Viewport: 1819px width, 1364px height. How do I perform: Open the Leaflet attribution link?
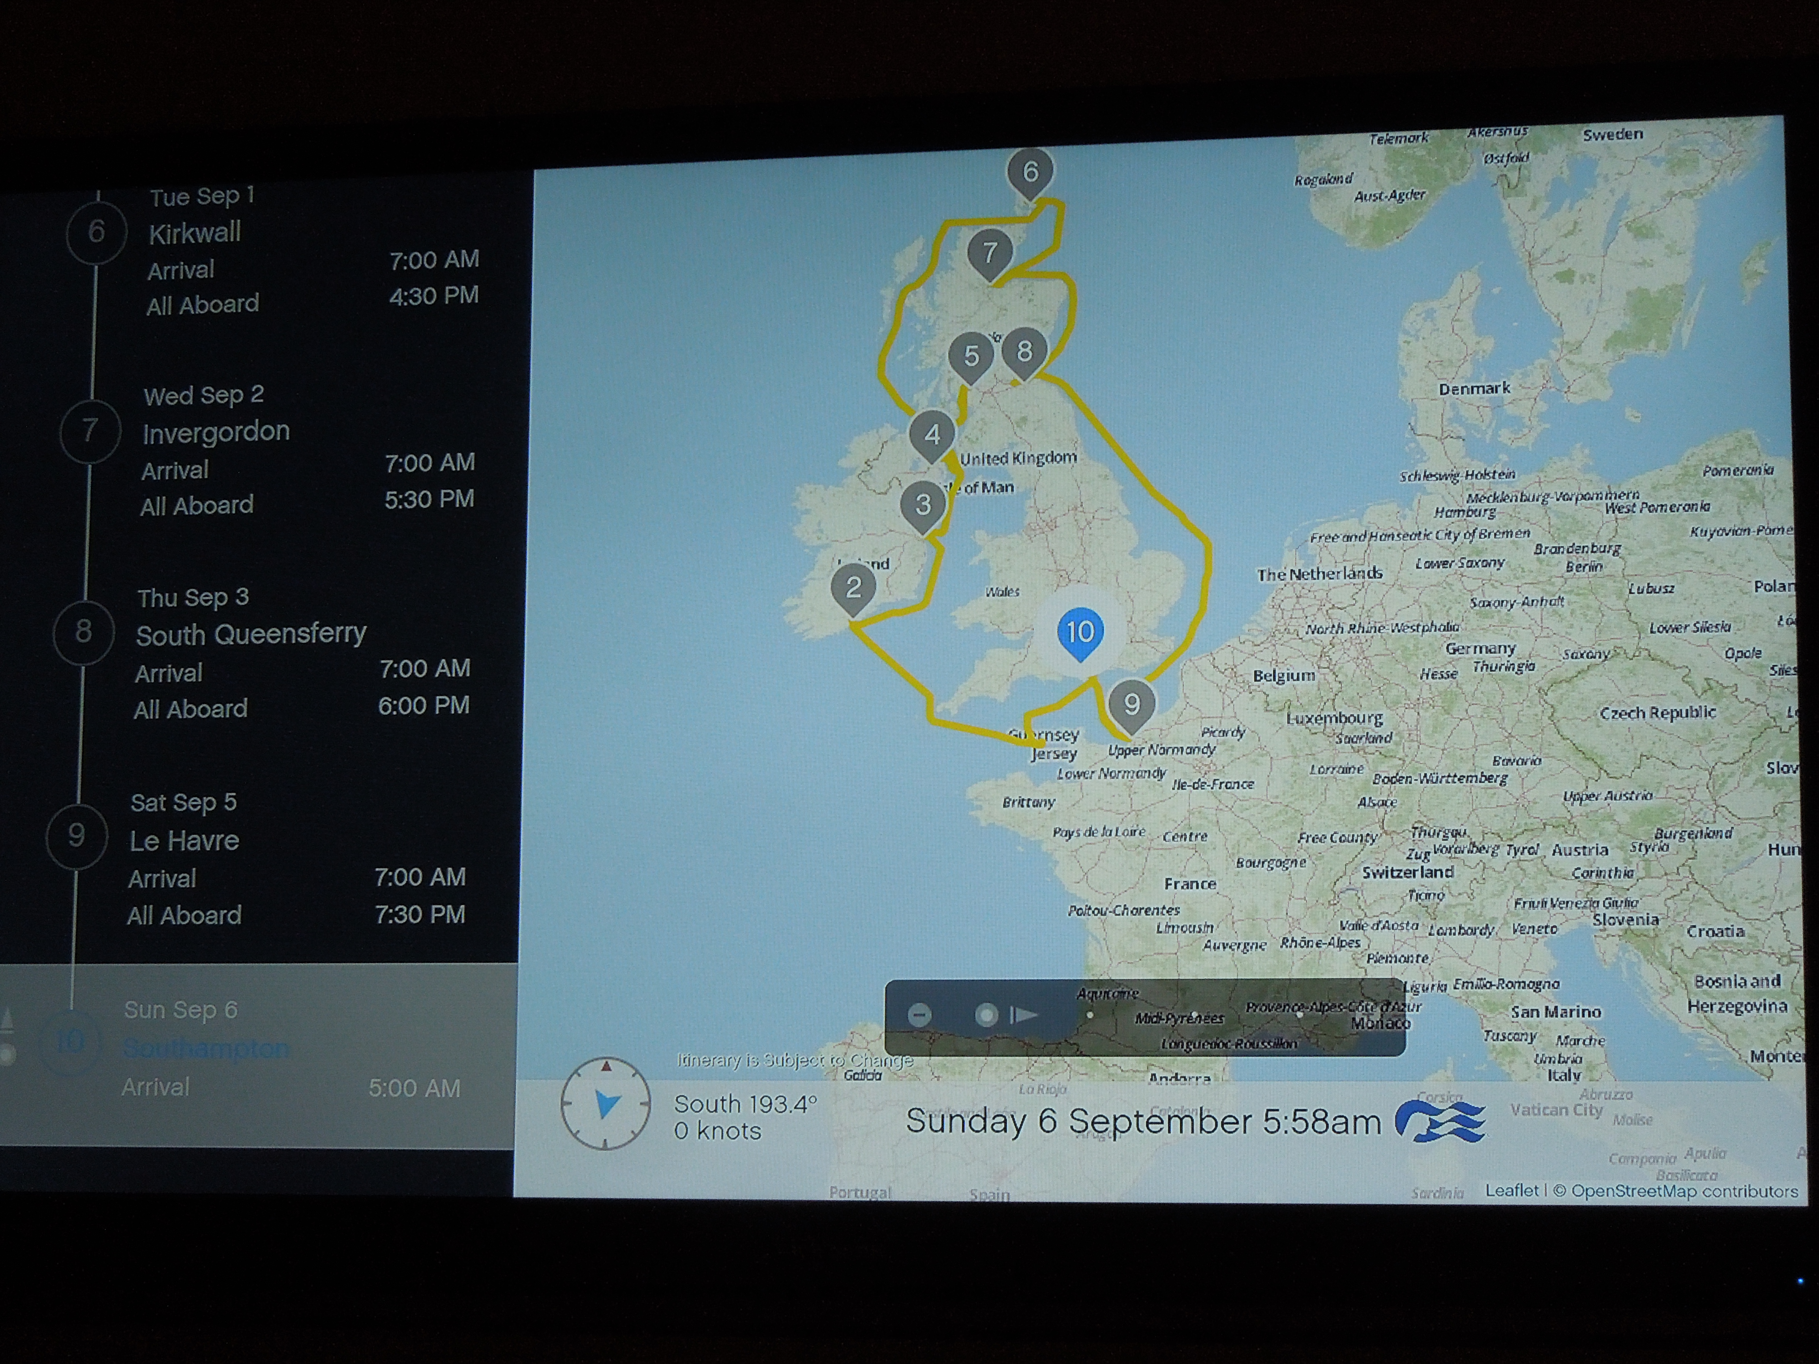coord(1511,1190)
